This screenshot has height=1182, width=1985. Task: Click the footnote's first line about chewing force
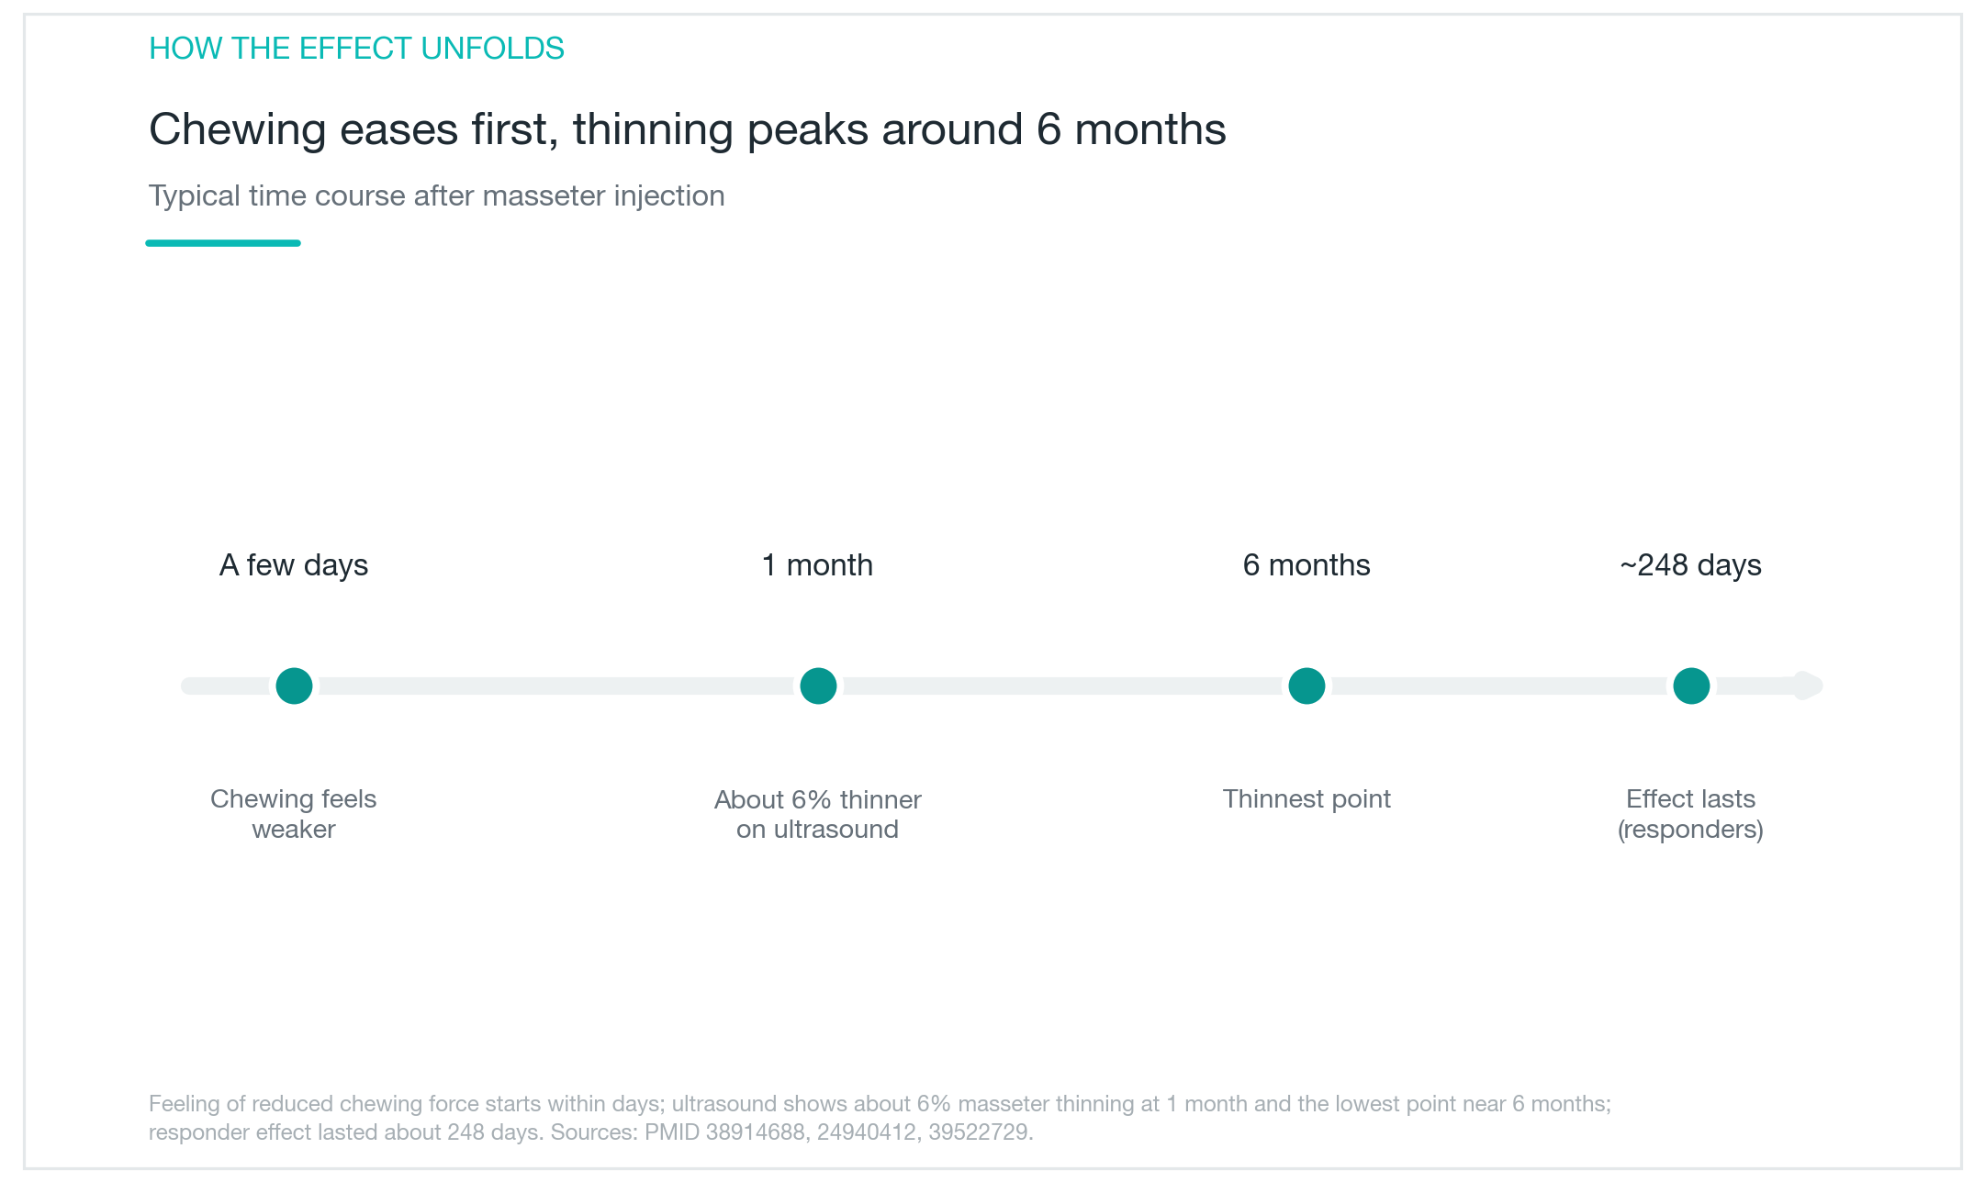(x=880, y=1104)
